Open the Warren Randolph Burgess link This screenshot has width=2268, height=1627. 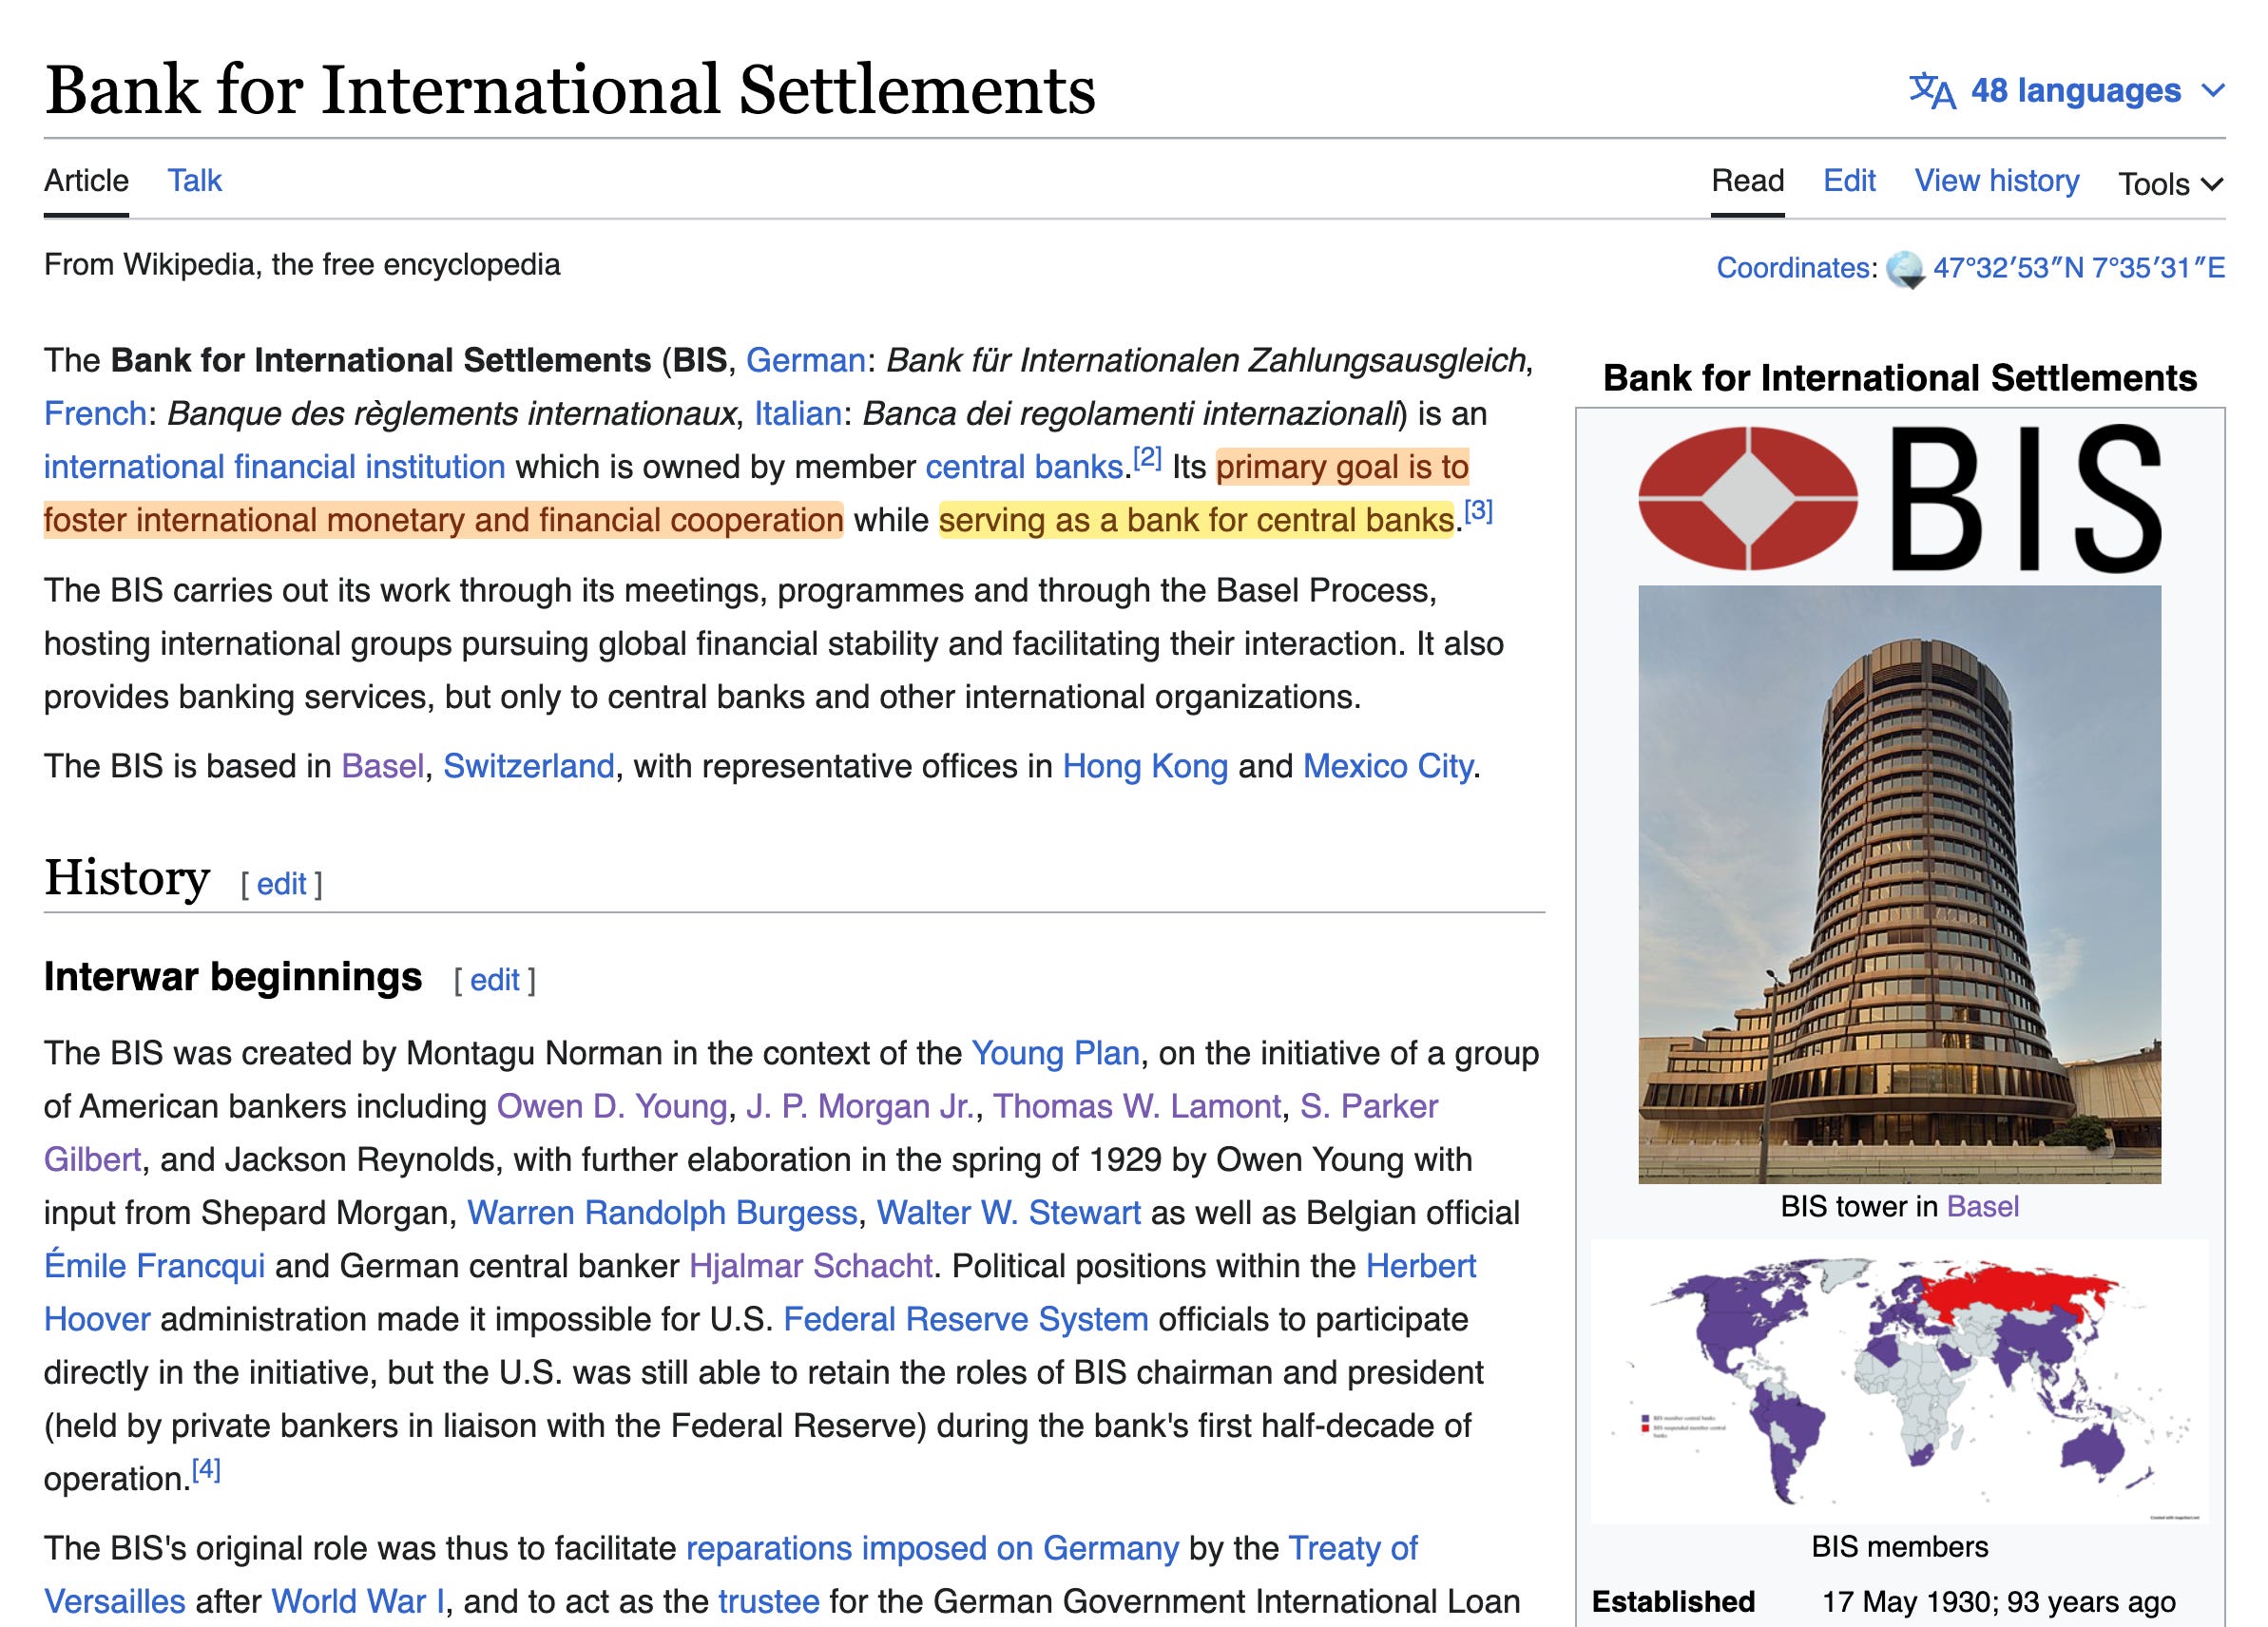tap(662, 1212)
